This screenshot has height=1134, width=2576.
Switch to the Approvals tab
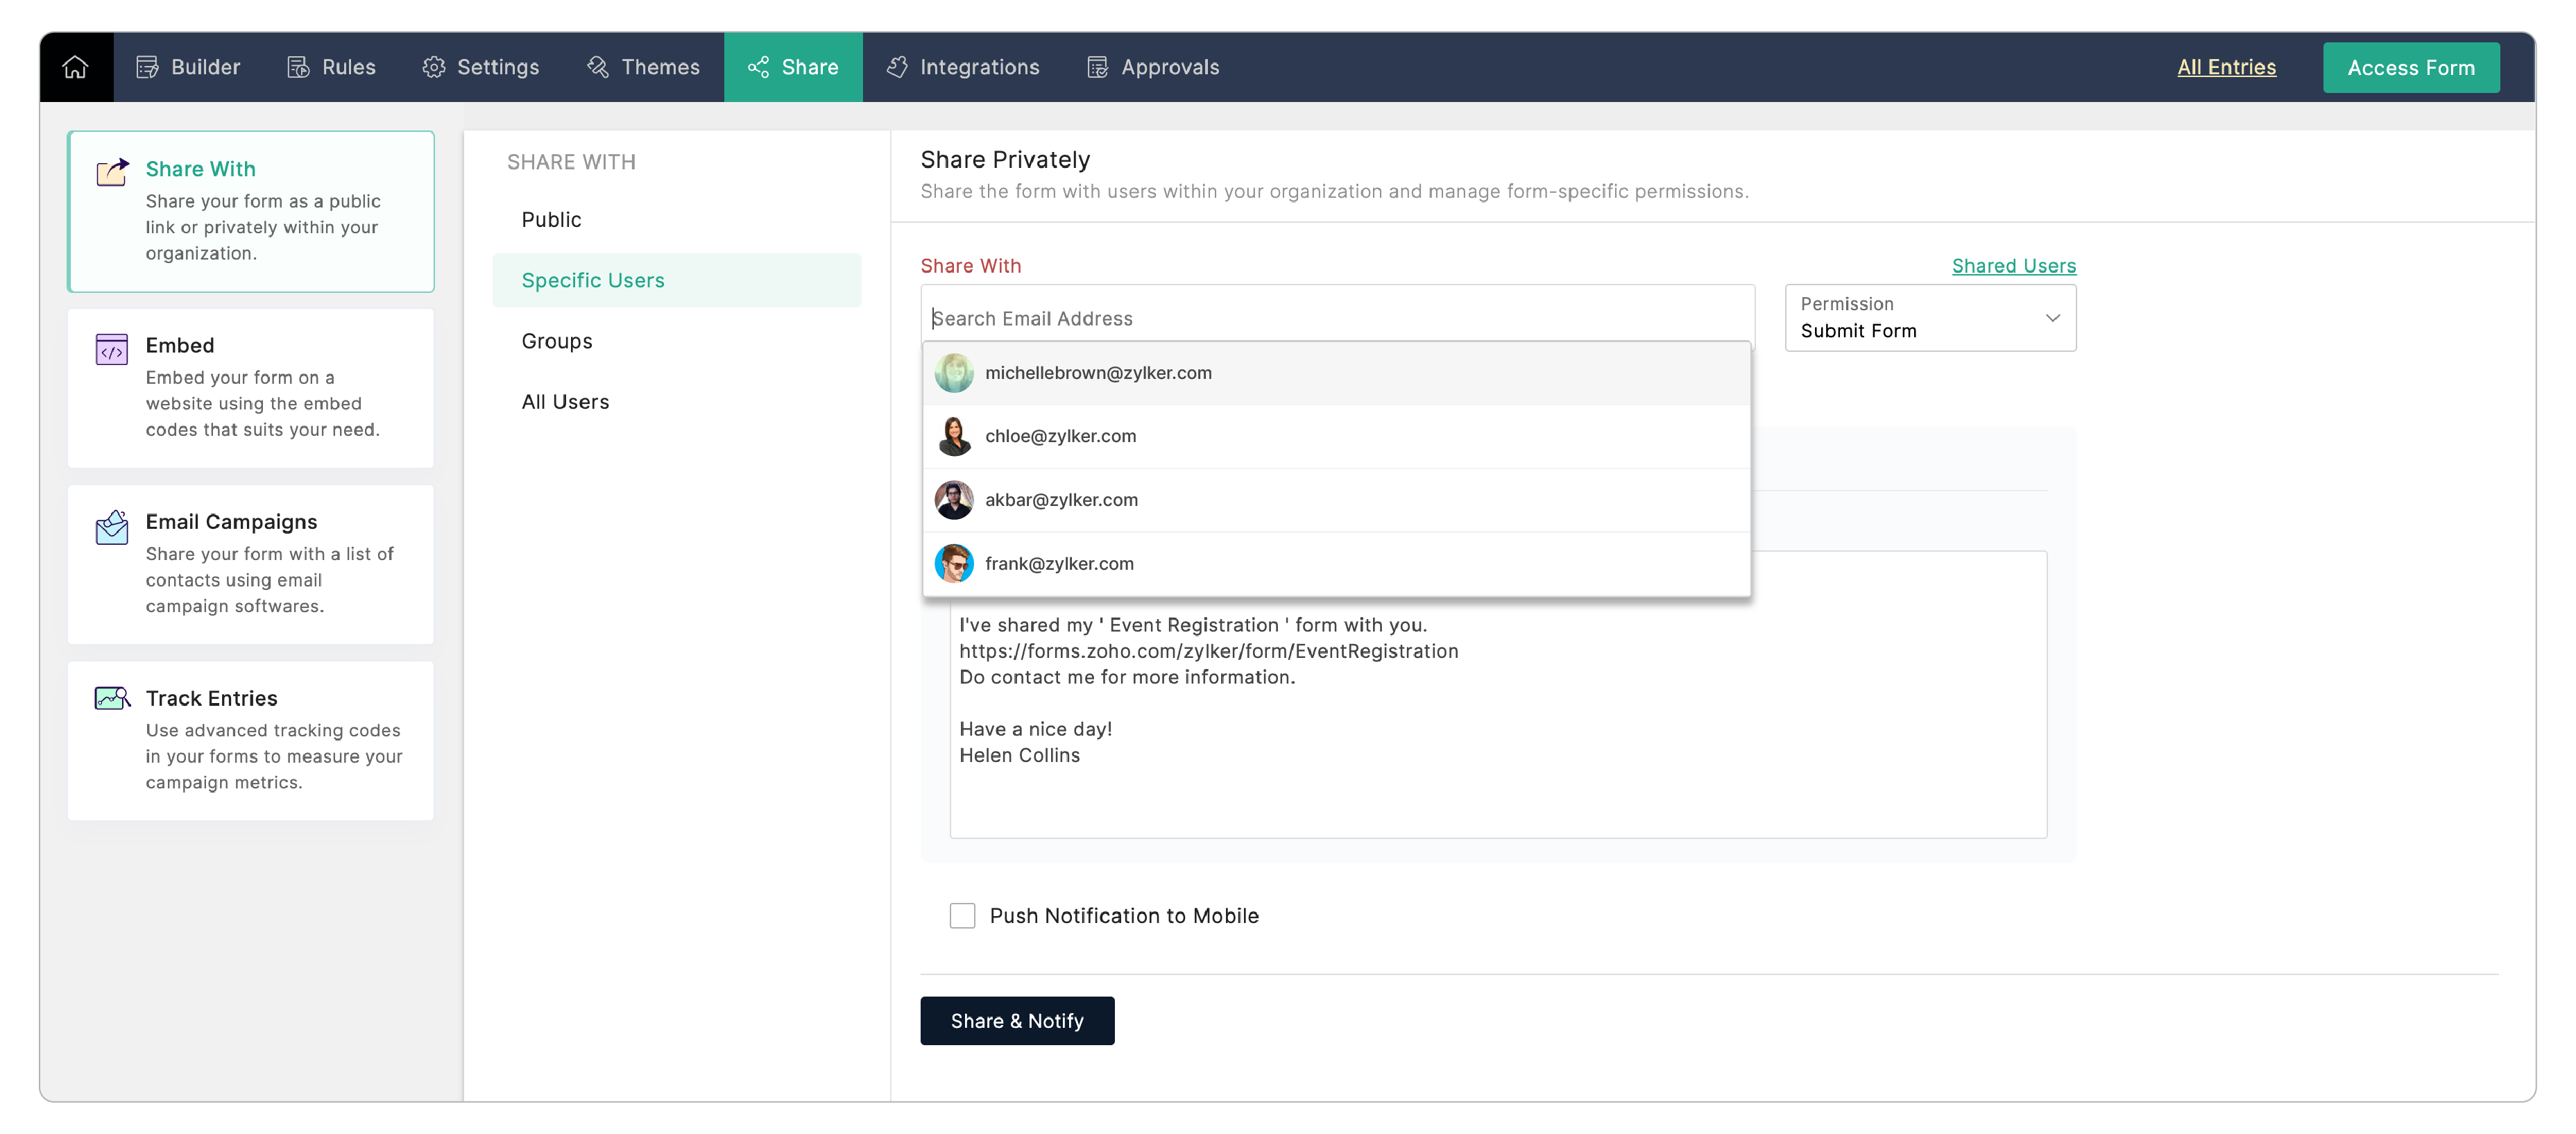tap(1153, 67)
